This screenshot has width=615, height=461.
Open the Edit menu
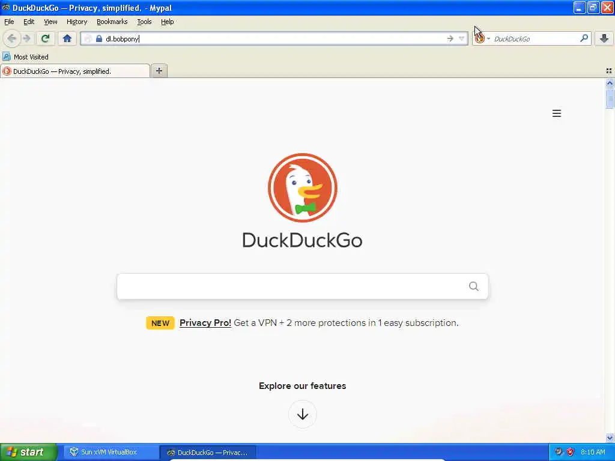(29, 22)
